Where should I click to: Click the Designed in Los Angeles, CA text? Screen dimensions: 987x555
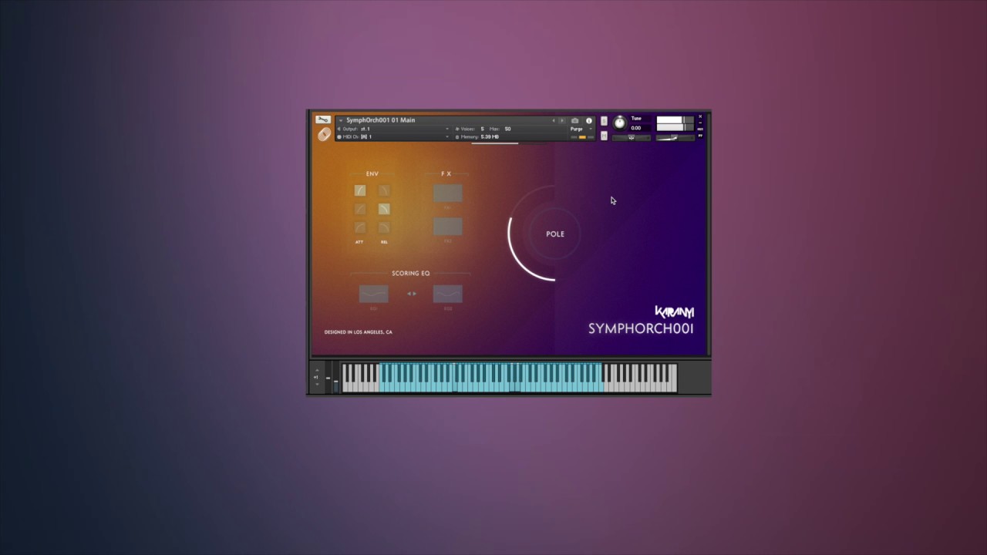click(x=358, y=332)
